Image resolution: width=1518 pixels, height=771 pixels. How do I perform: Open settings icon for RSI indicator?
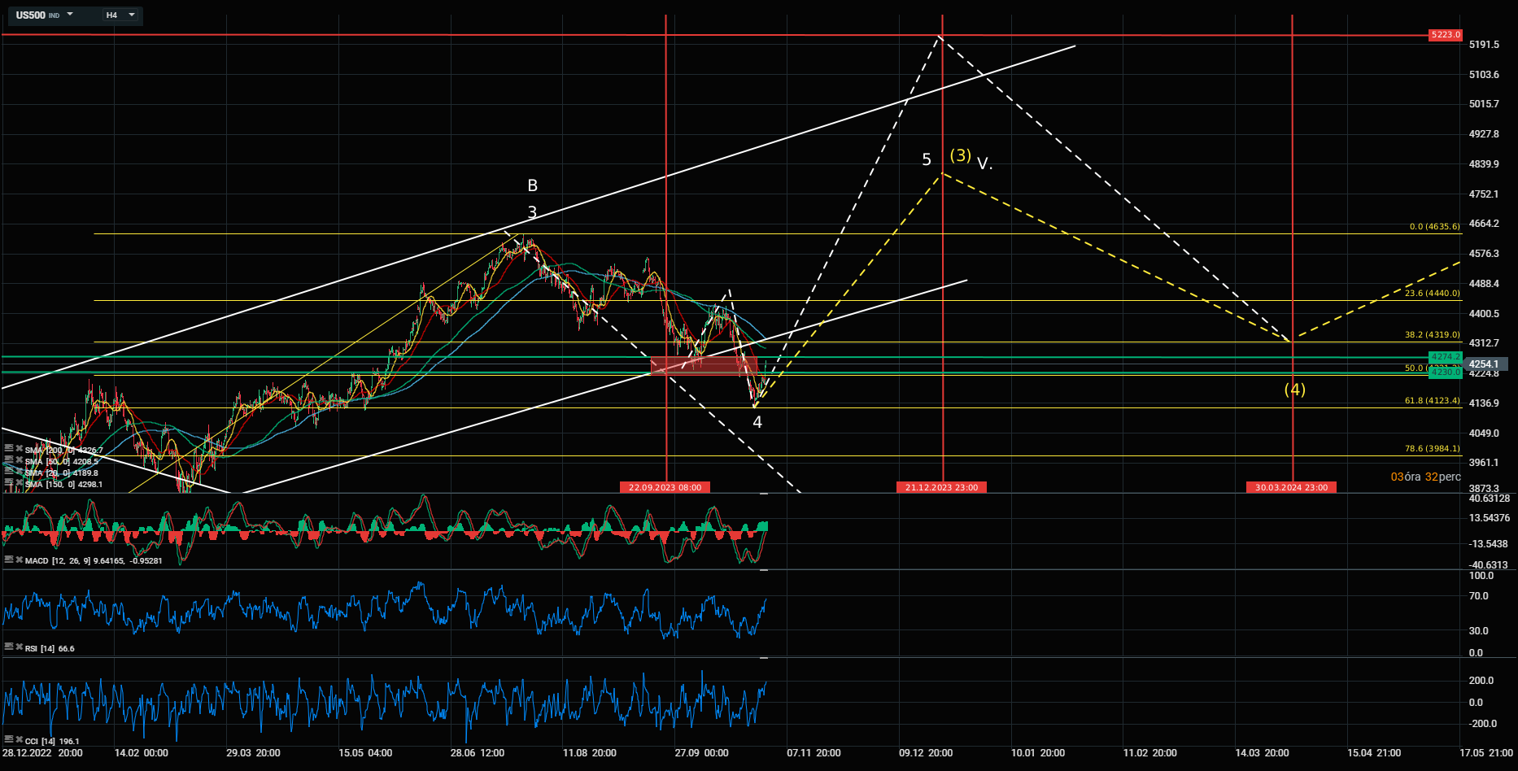9,647
